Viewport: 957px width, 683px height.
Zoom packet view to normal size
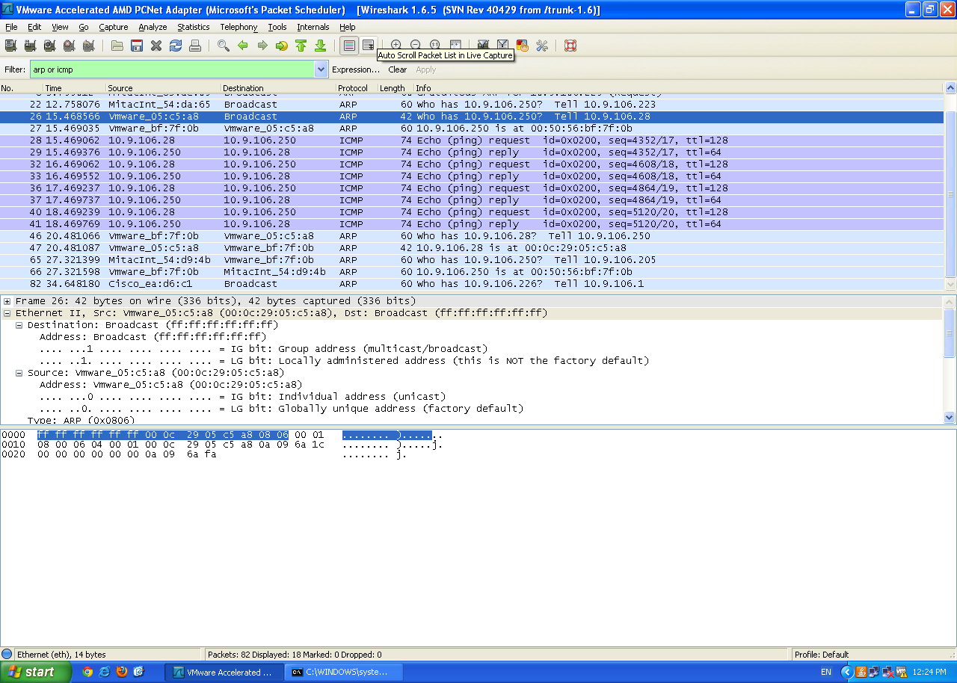coord(434,45)
